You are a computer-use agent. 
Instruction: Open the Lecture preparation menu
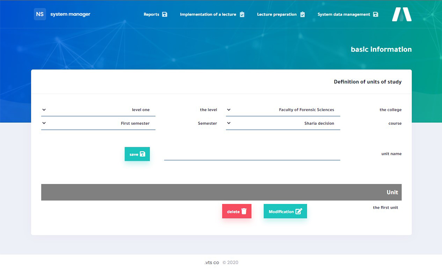(x=281, y=15)
